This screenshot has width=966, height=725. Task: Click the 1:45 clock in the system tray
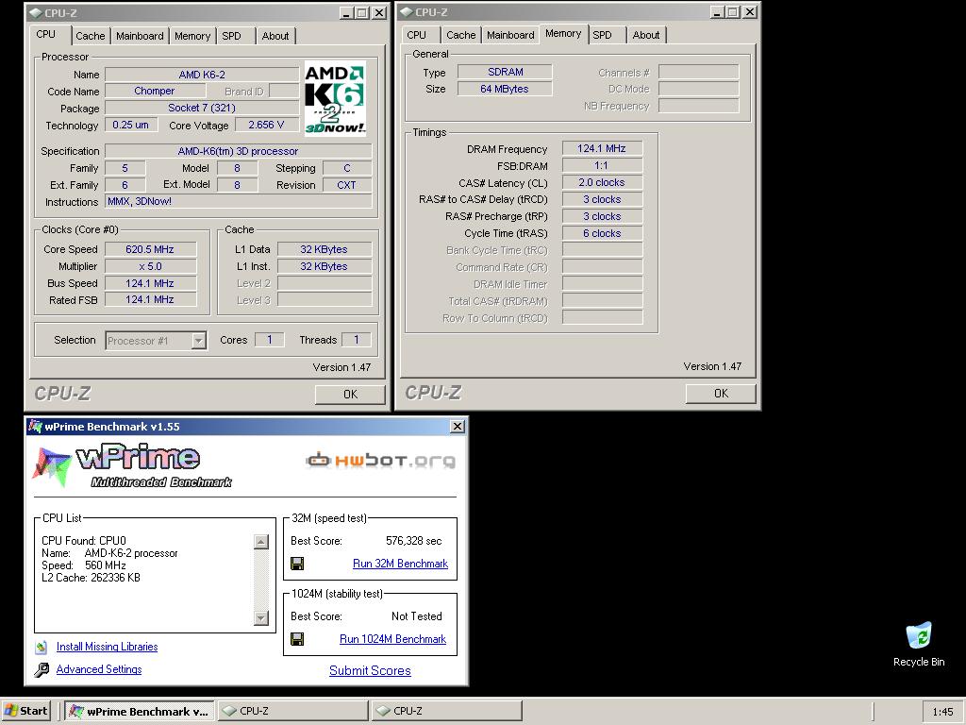[x=942, y=712]
